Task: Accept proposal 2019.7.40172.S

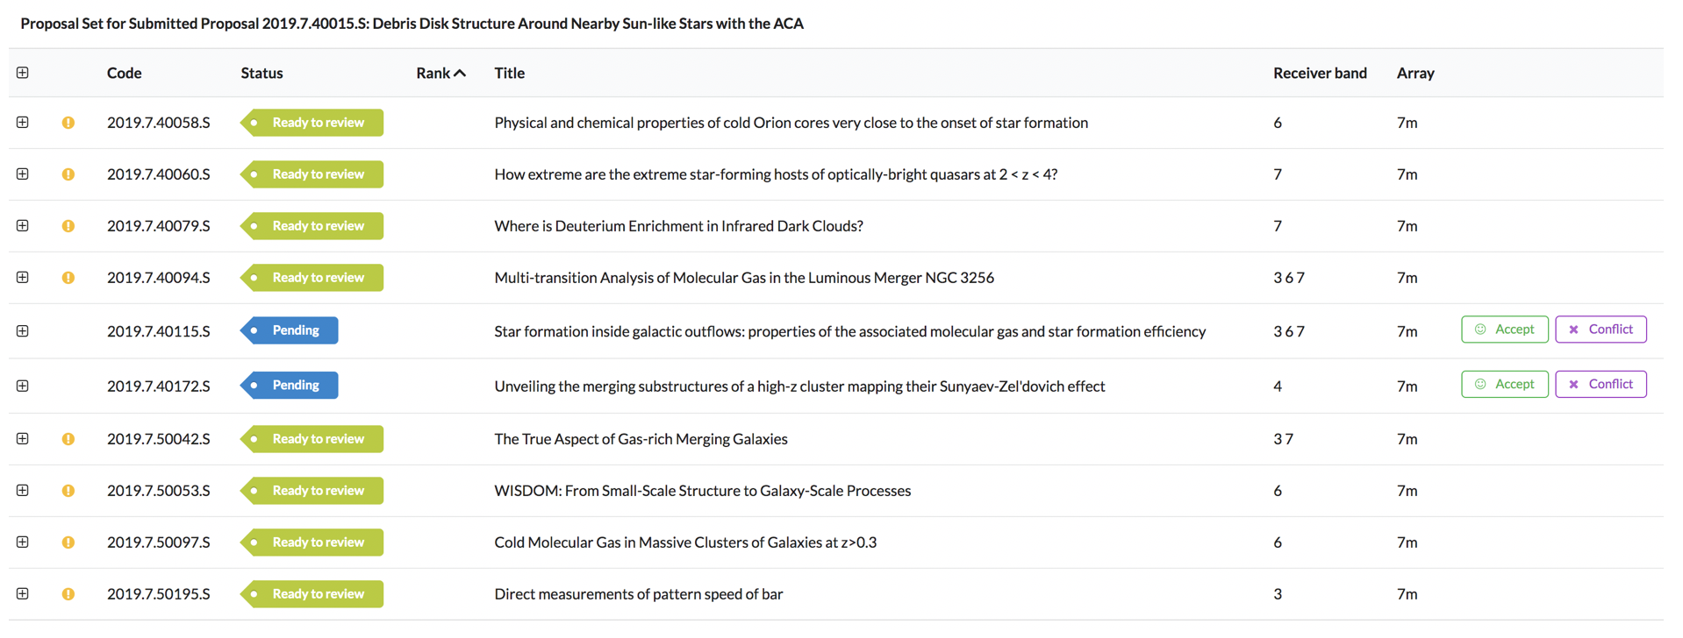Action: pos(1504,384)
